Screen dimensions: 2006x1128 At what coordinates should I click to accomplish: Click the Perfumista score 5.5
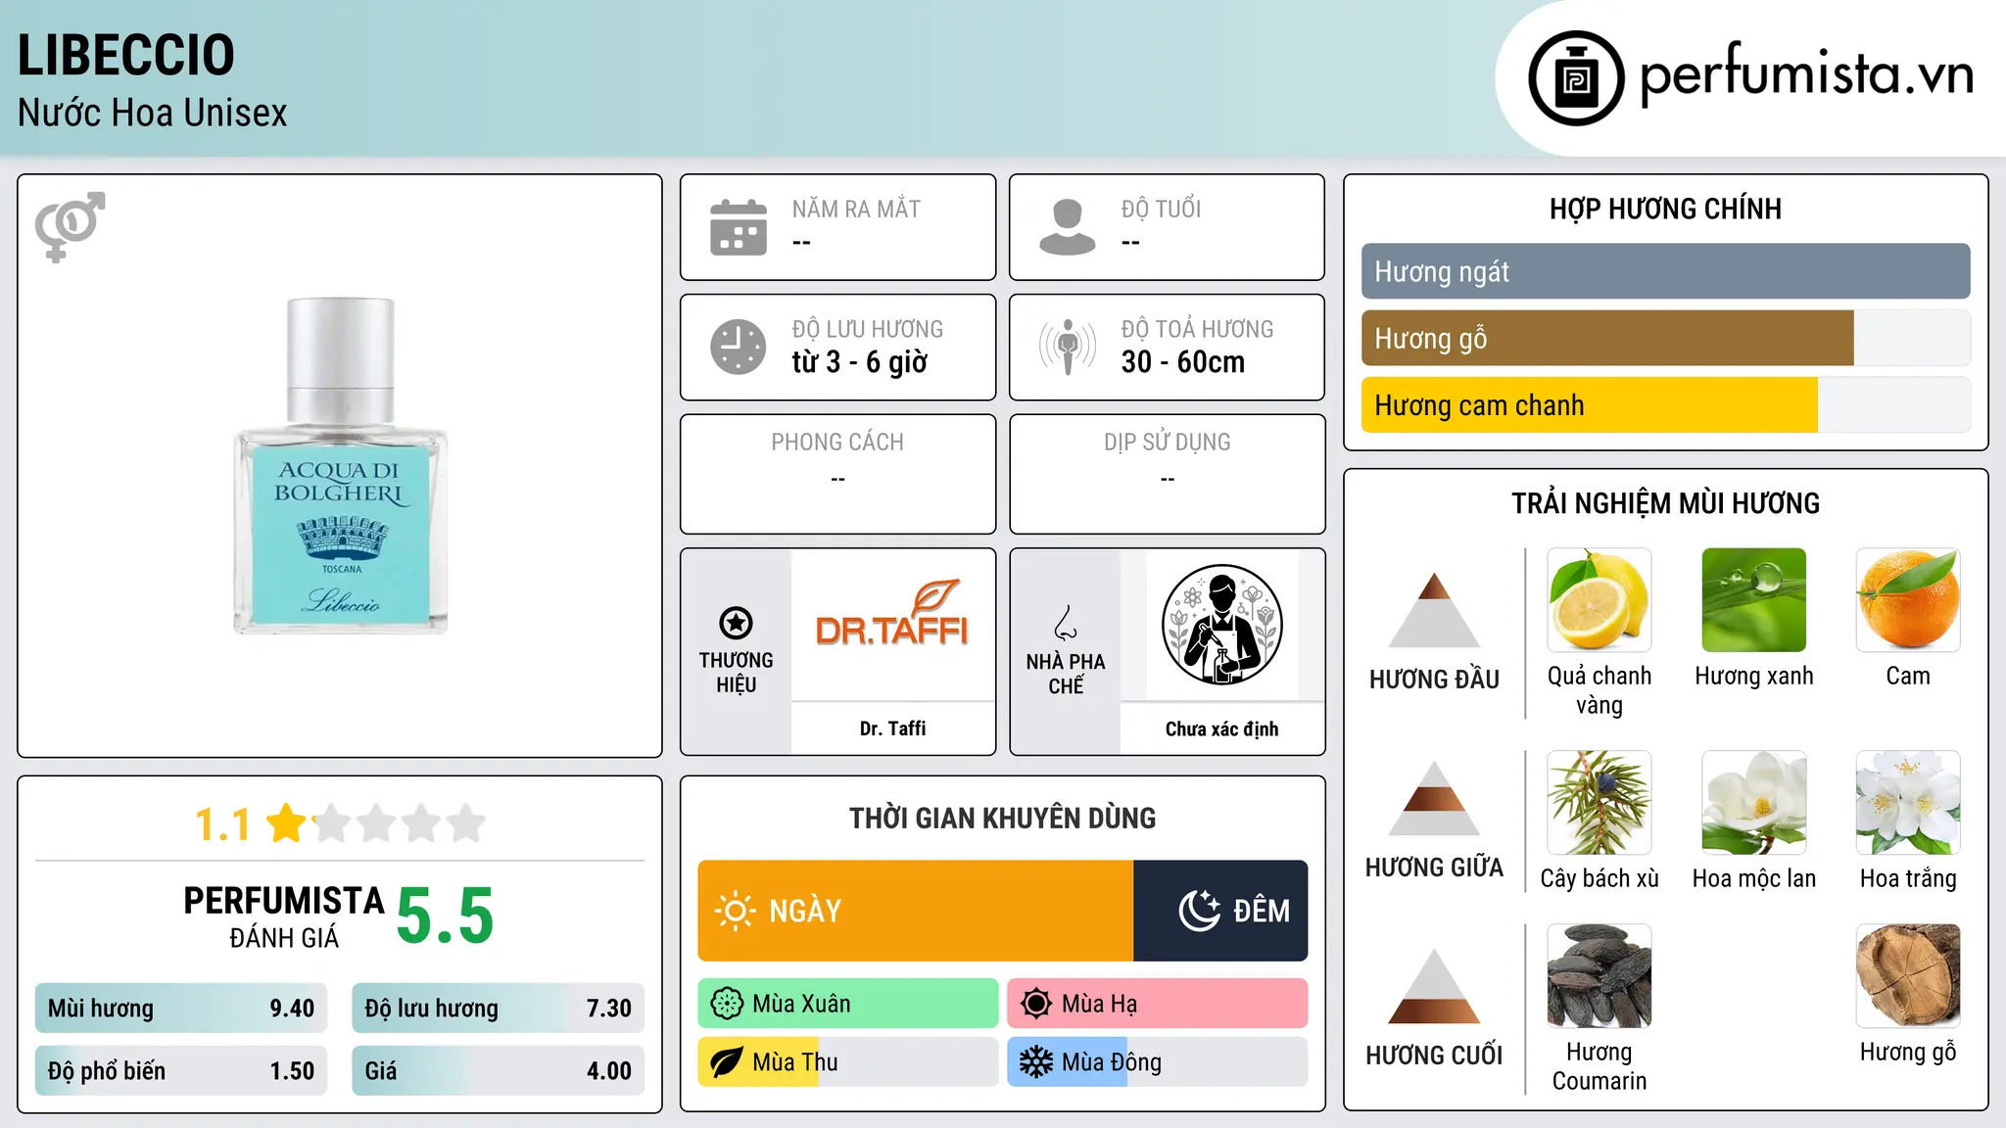coord(446,916)
